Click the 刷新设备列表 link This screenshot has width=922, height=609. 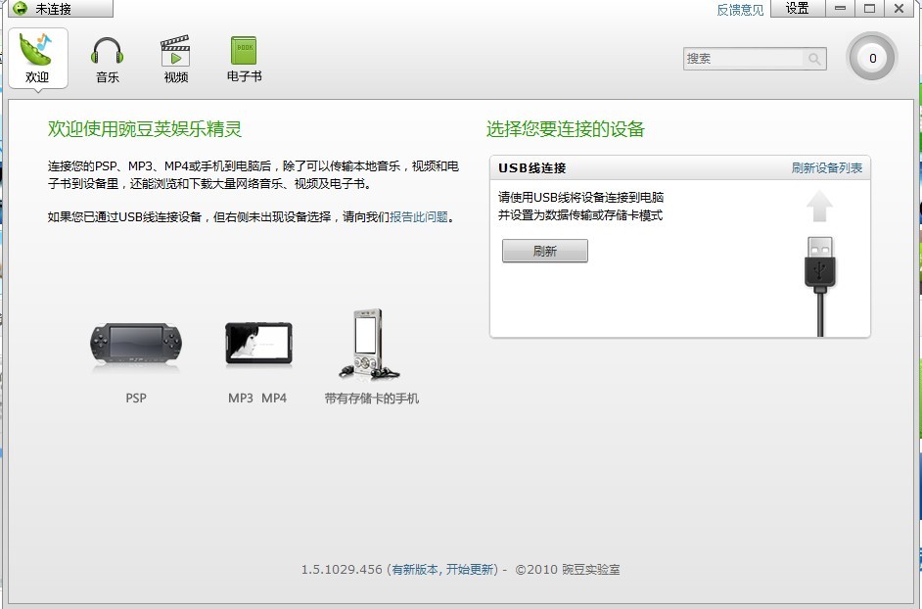[x=827, y=168]
